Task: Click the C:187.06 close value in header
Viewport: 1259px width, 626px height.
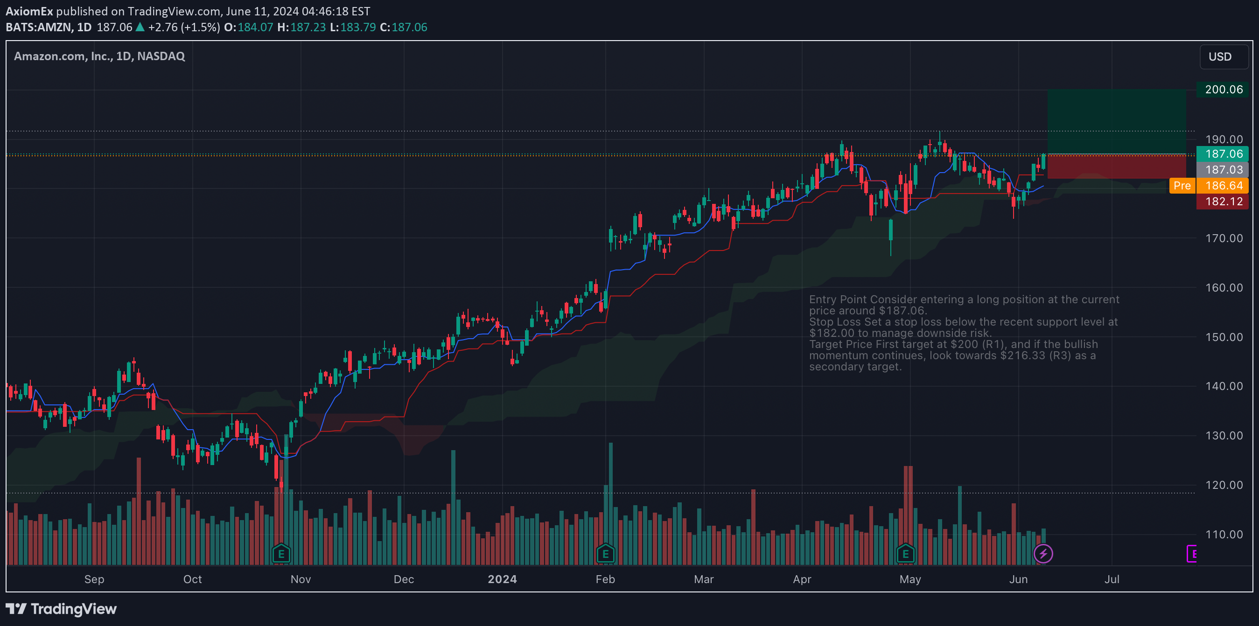Action: pyautogui.click(x=404, y=28)
